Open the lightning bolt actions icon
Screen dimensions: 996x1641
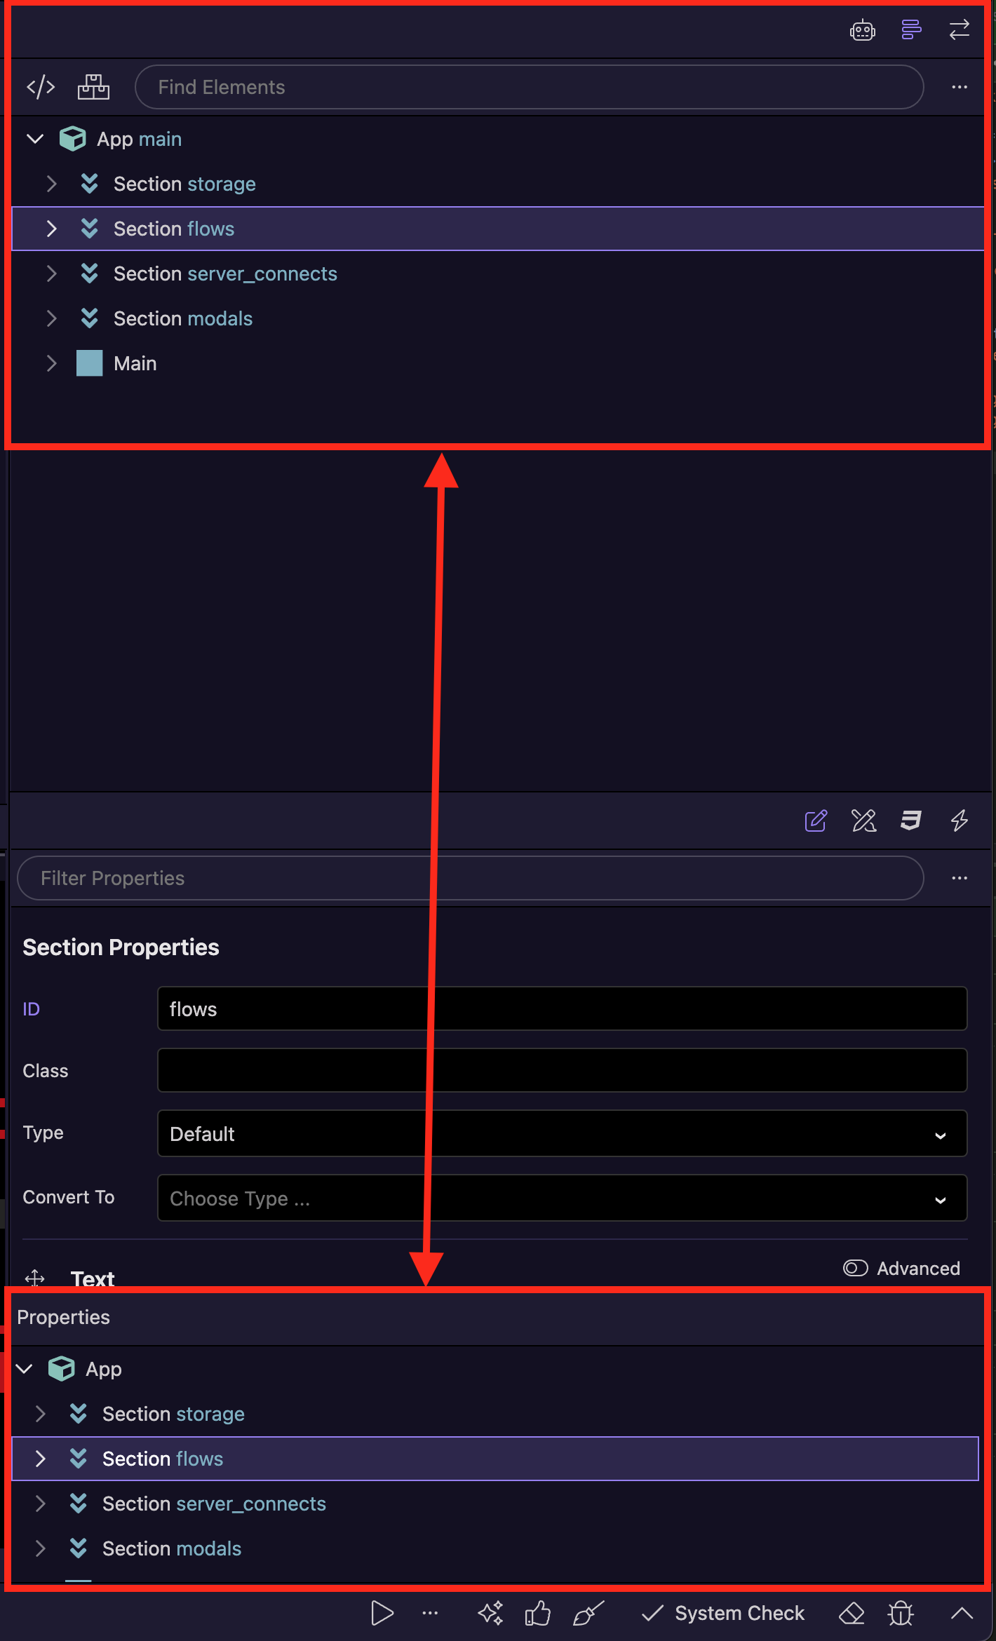tap(959, 820)
